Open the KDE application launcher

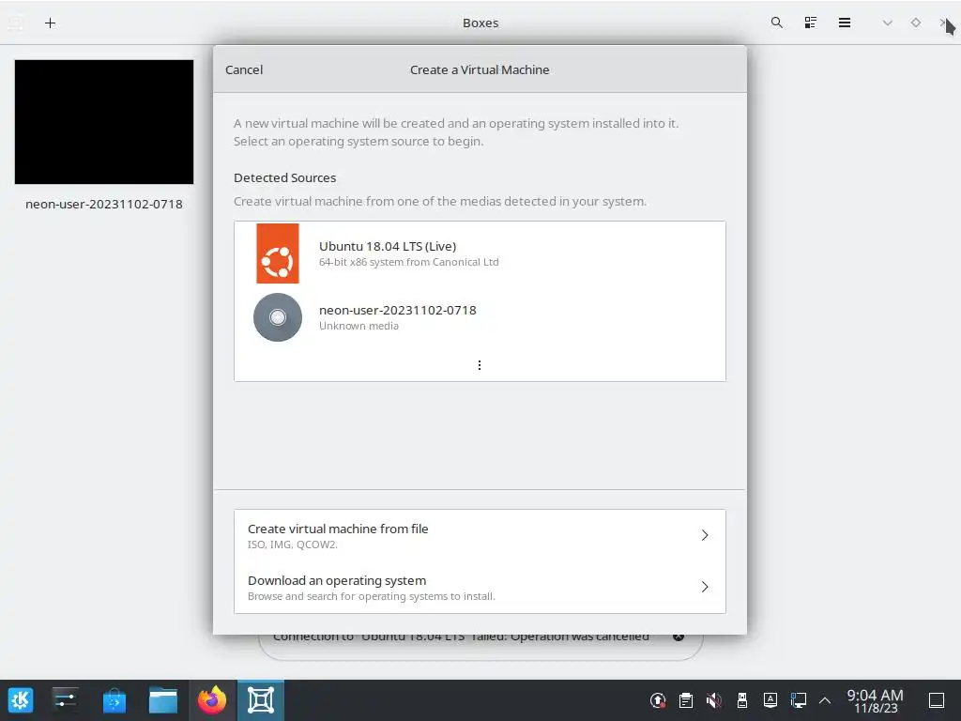21,700
